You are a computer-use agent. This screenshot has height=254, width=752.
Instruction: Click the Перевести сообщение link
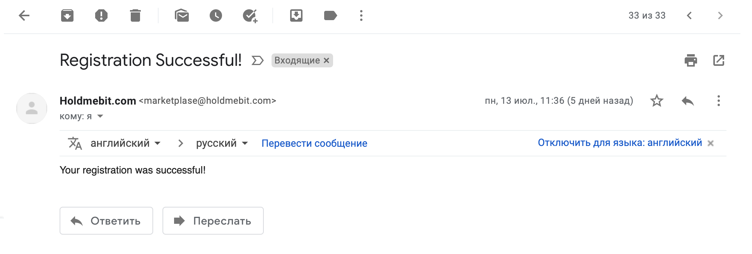click(x=314, y=143)
